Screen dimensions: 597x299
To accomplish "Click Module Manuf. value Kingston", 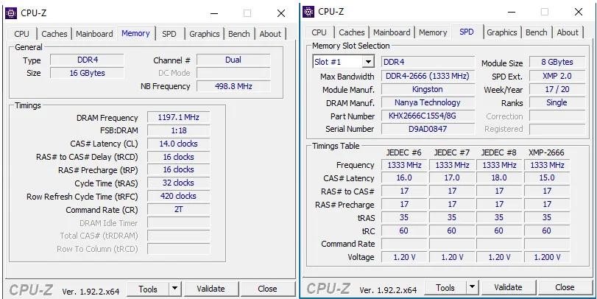I will 428,89.
